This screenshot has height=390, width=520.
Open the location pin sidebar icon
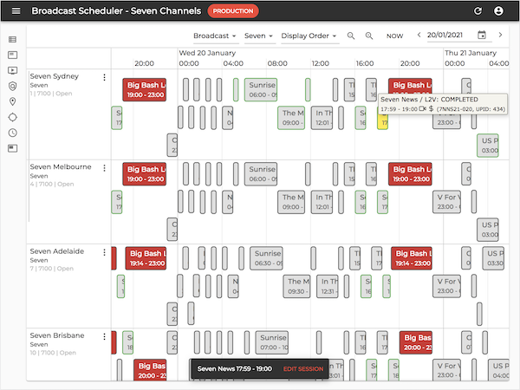point(13,101)
